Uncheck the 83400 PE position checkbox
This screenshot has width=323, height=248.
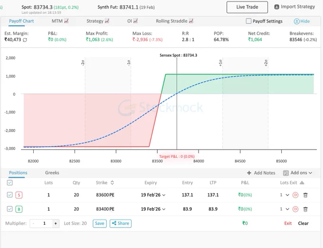(9, 209)
